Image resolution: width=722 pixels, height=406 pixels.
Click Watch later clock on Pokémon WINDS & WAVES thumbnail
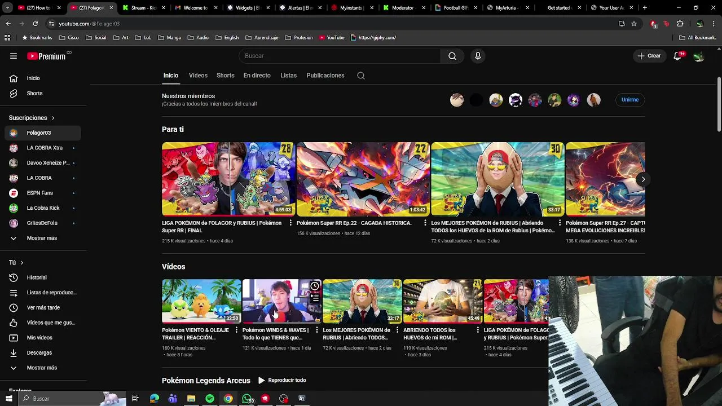tap(315, 286)
